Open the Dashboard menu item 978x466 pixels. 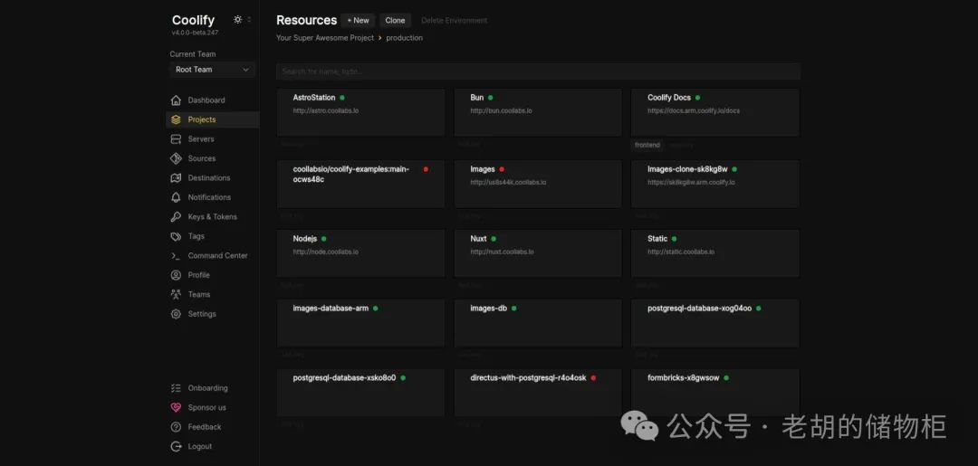click(x=212, y=100)
